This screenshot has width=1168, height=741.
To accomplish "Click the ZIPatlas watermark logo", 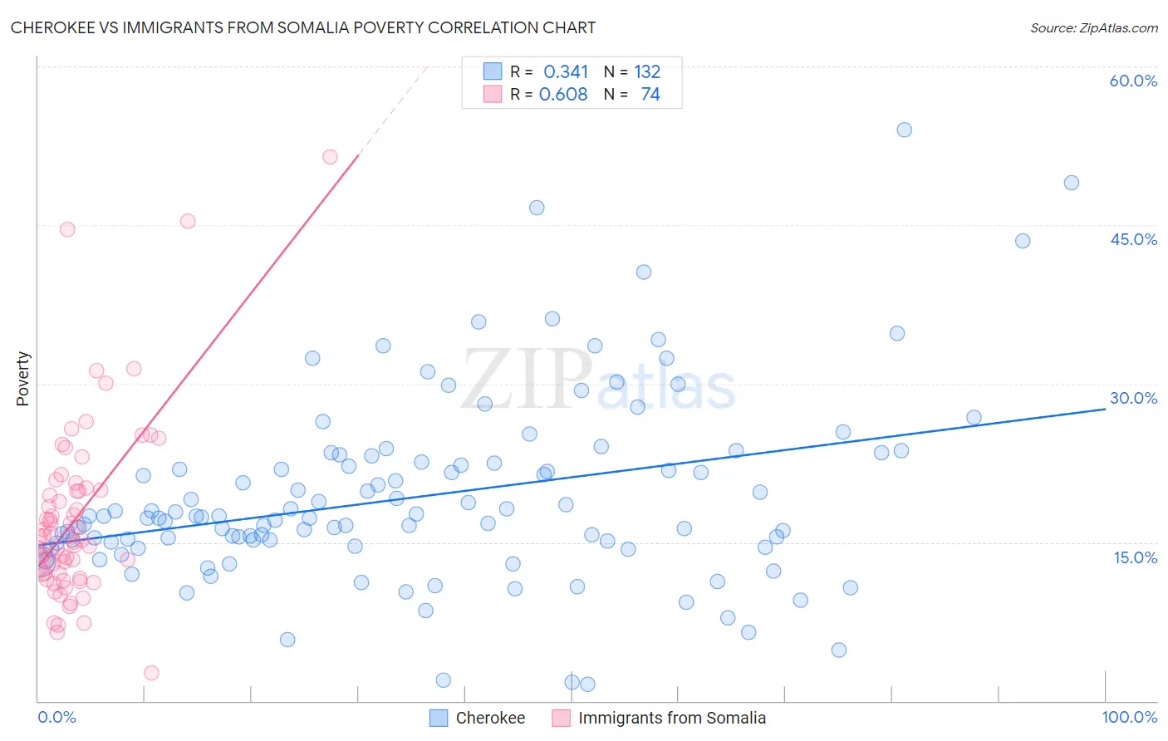I will click(598, 380).
